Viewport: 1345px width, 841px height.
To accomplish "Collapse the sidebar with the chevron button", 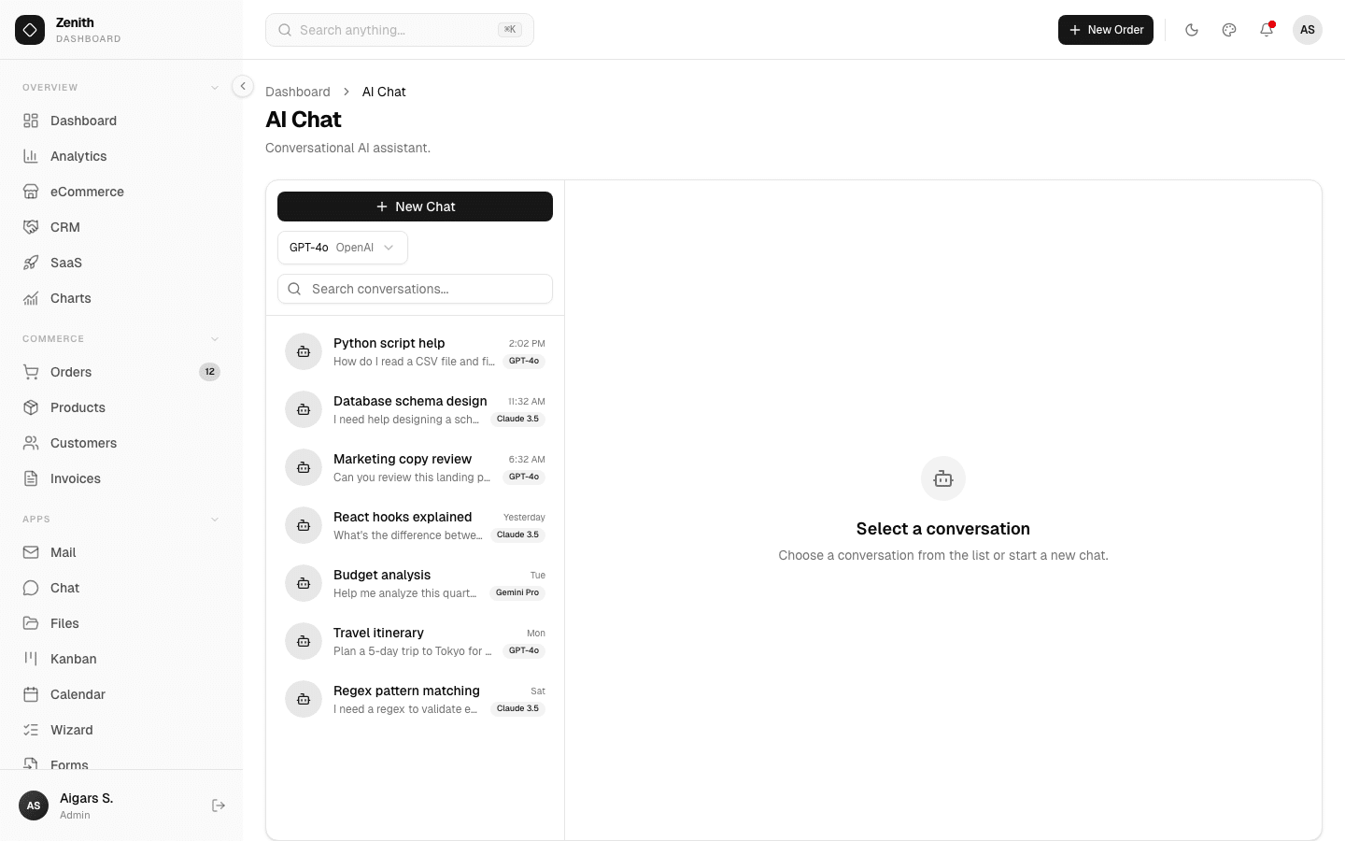I will coord(242,86).
